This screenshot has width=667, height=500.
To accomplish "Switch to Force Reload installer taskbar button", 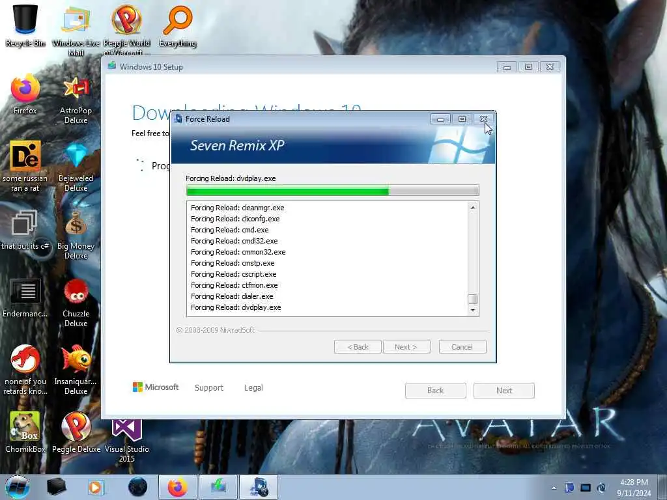I will point(259,487).
